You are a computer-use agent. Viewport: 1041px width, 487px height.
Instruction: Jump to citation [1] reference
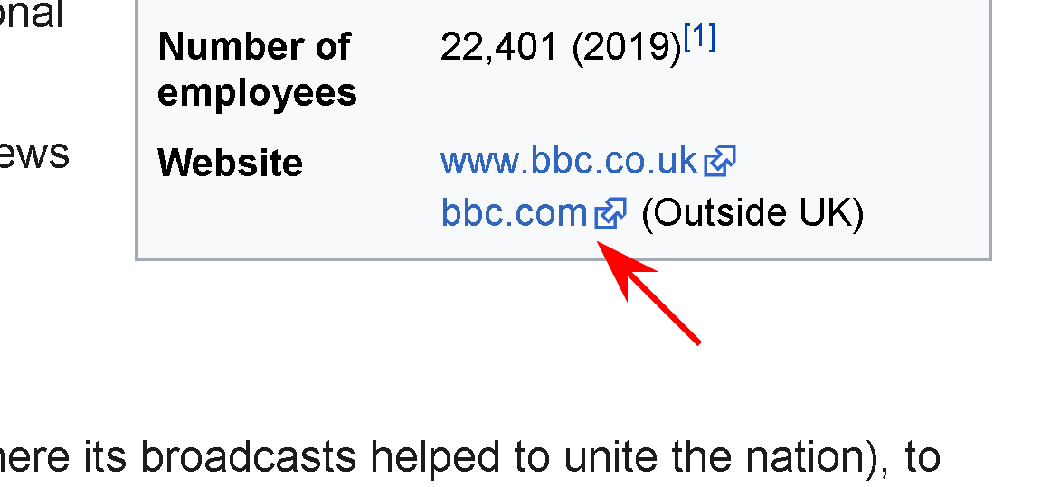point(700,39)
